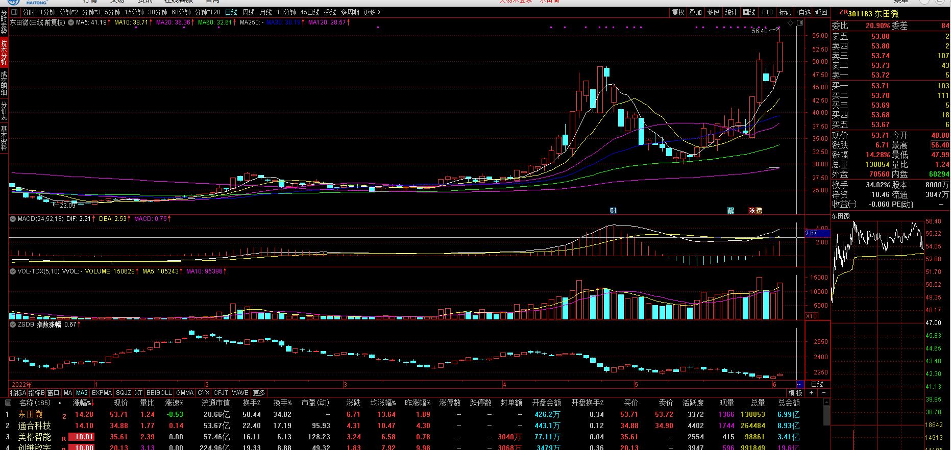Select 通合科技 row in the stock list

coord(35,426)
